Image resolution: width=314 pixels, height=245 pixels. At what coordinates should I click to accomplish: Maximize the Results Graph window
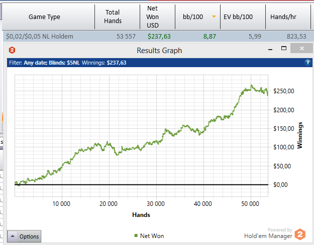284,48
